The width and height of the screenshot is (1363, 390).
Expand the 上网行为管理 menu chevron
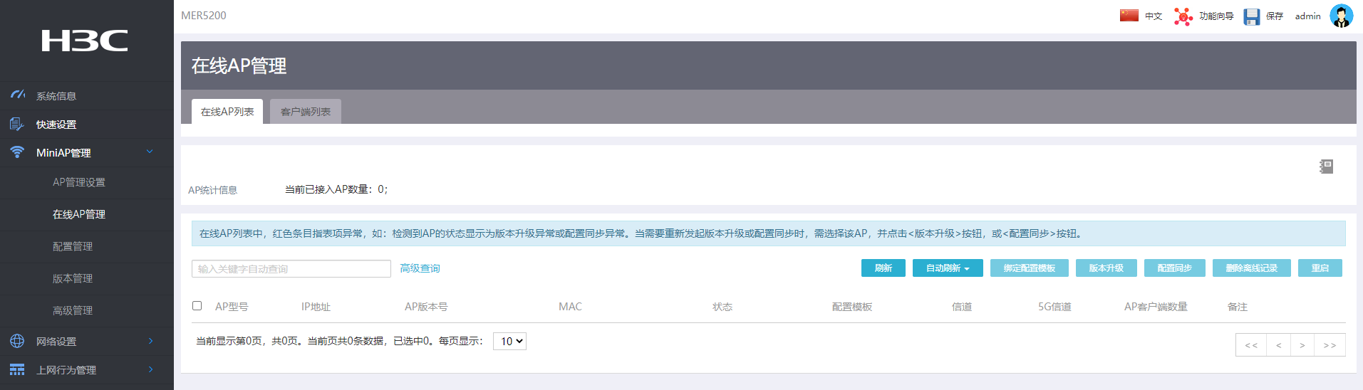[x=150, y=369]
